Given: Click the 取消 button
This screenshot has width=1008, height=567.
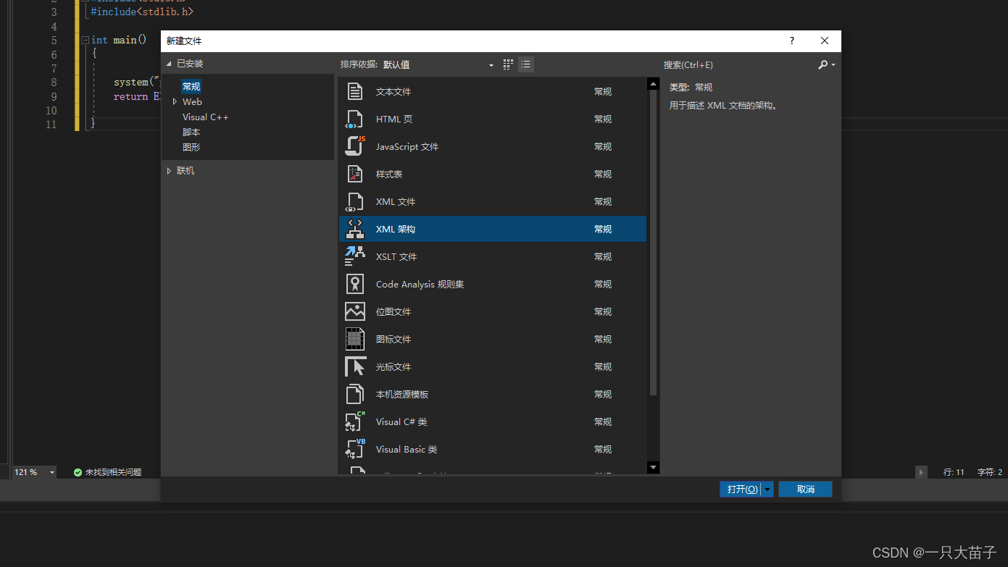Looking at the screenshot, I should pos(805,489).
